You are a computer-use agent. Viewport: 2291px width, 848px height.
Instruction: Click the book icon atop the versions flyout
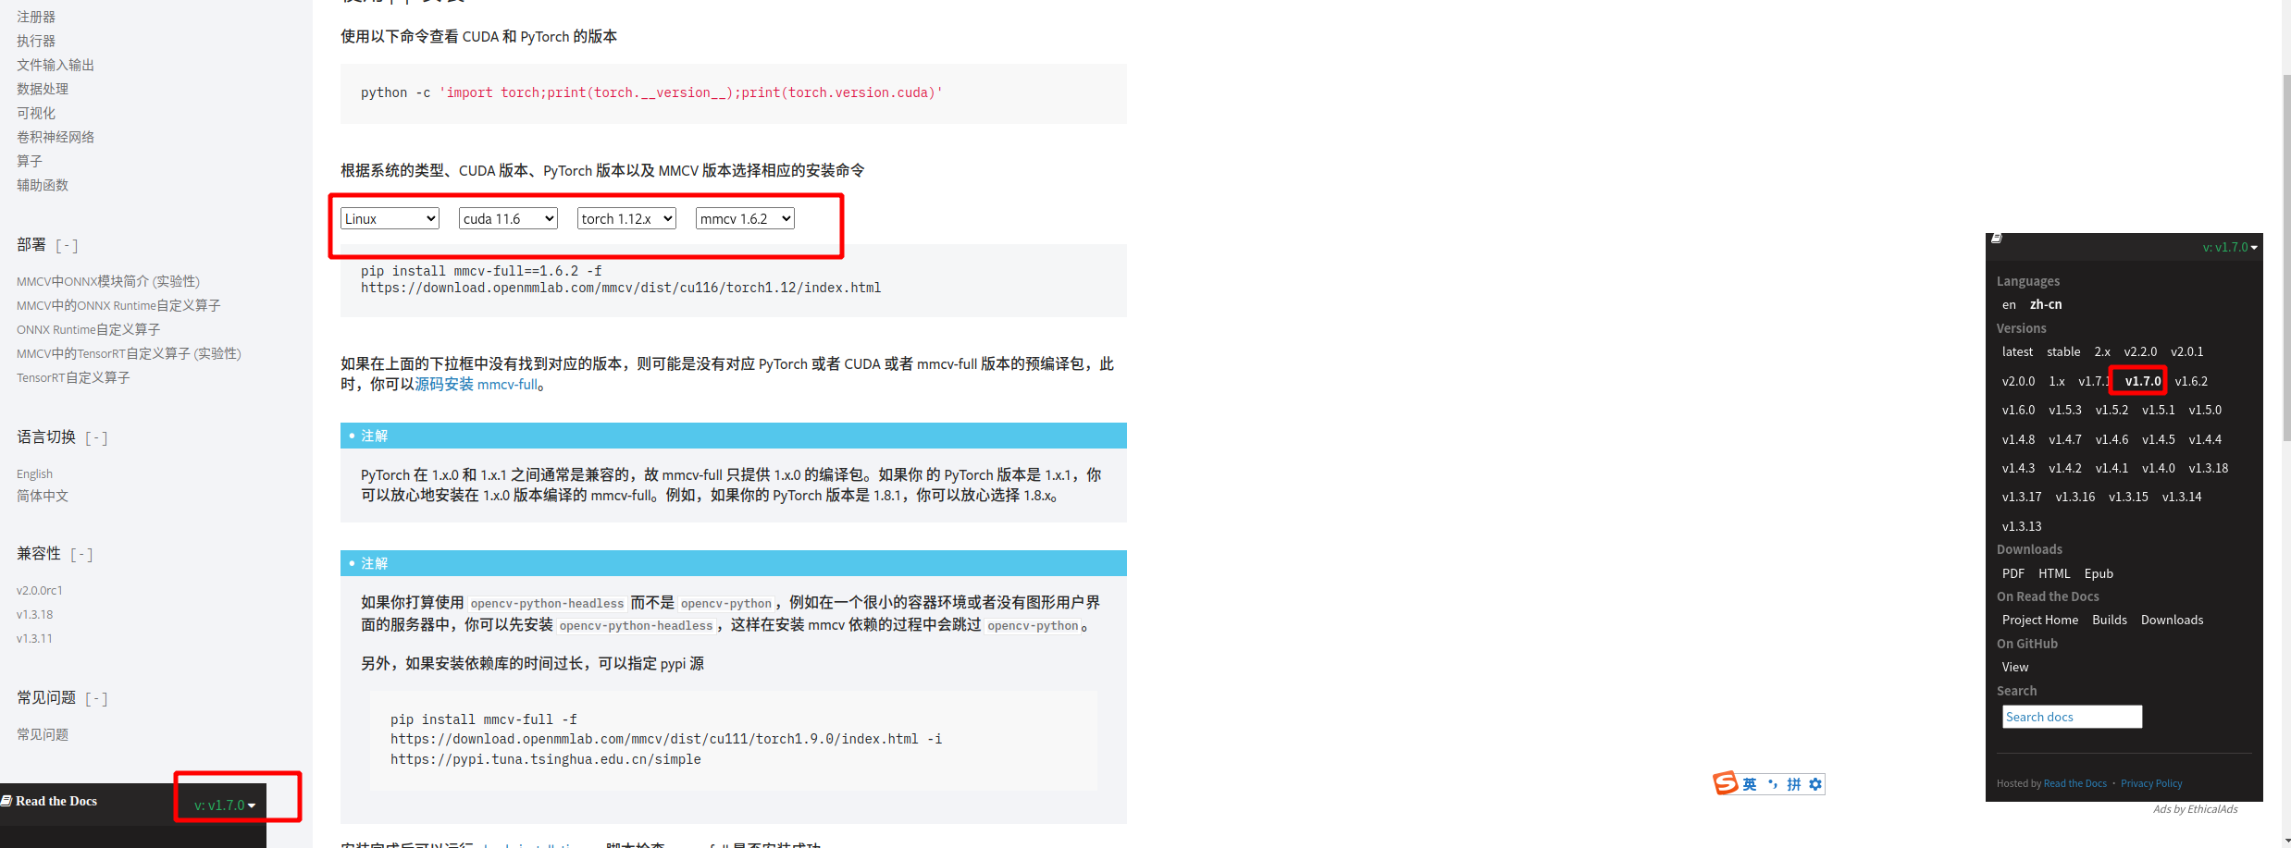click(1997, 239)
